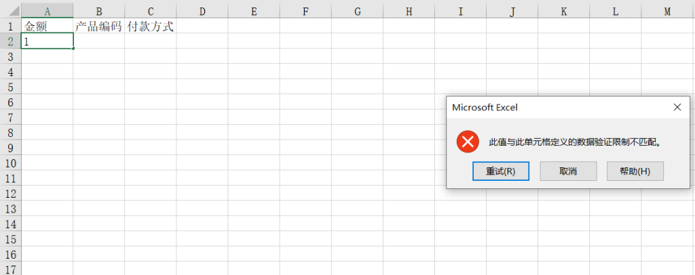Select the row 10 header
The image size is (695, 275).
tap(10, 163)
